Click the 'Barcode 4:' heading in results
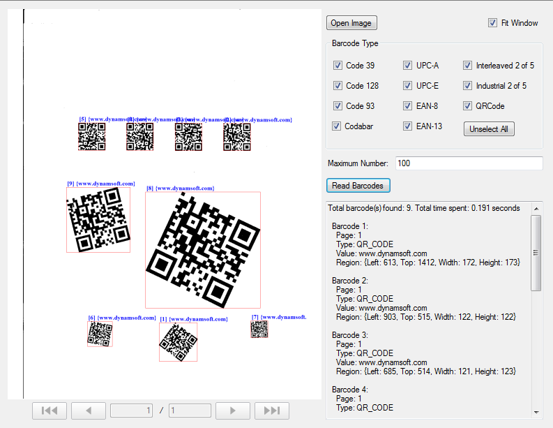The width and height of the screenshot is (553, 428). (x=350, y=389)
